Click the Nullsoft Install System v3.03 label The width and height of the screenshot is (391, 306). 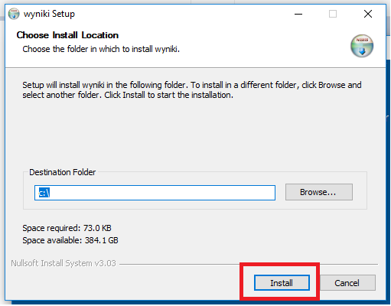(x=64, y=263)
